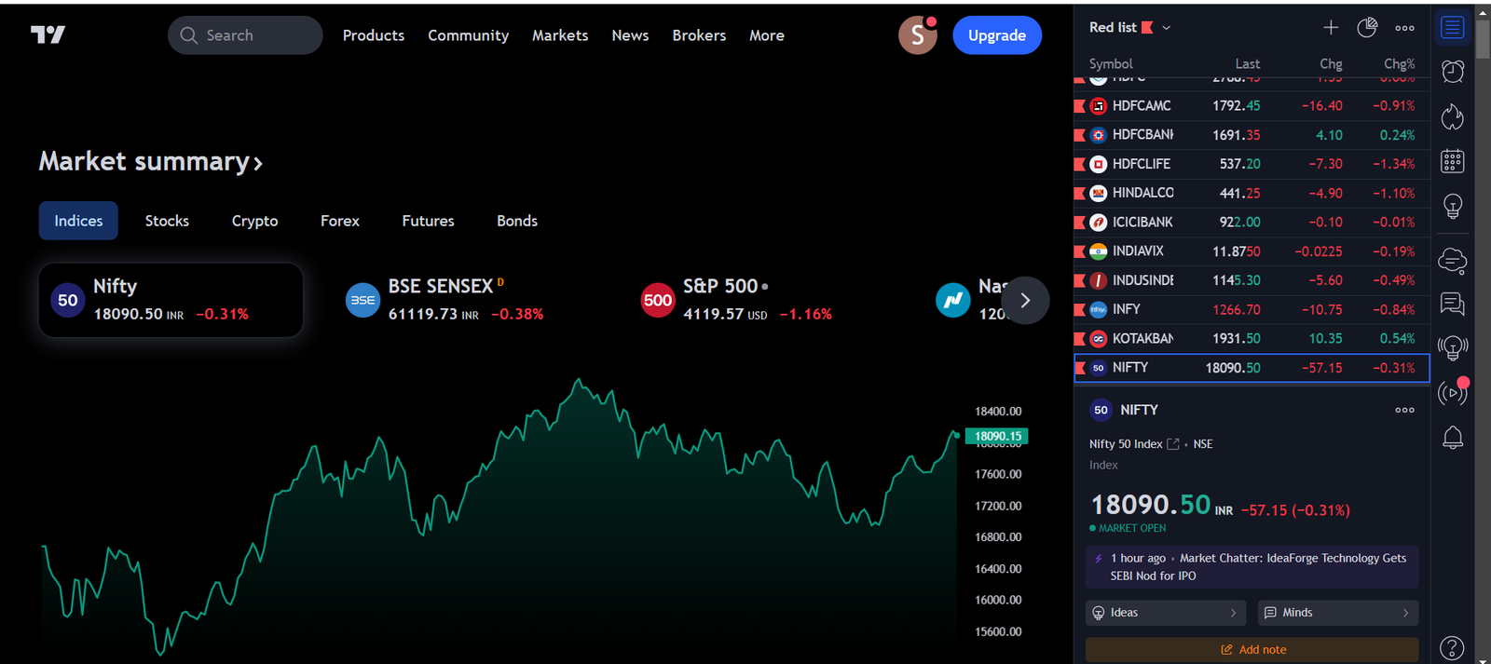Switch to the Crypto tab
The width and height of the screenshot is (1491, 664).
254,221
